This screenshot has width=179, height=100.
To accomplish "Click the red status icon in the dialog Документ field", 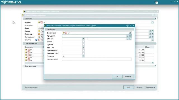I will [x=66, y=33].
